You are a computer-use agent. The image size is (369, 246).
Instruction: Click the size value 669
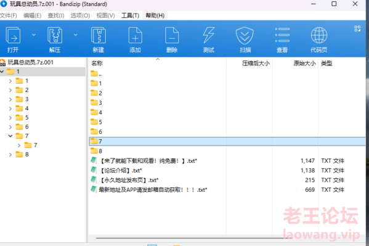coord(310,190)
